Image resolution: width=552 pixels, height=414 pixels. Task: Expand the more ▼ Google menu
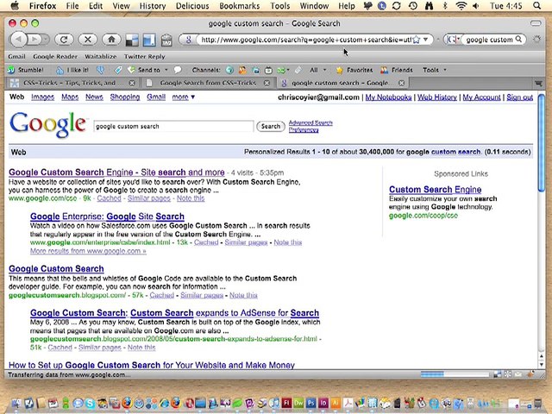(x=184, y=97)
